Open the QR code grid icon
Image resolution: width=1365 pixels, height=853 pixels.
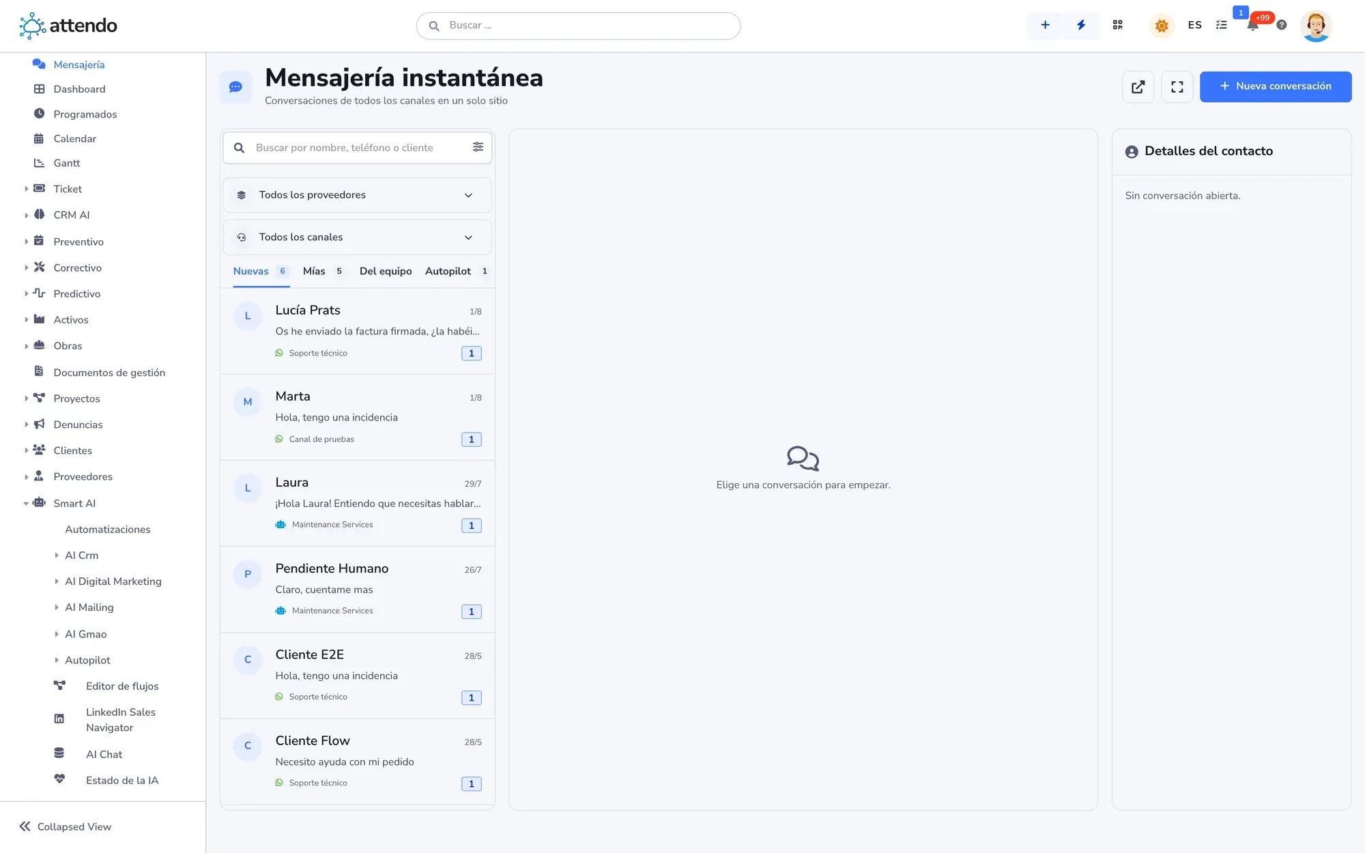point(1117,25)
